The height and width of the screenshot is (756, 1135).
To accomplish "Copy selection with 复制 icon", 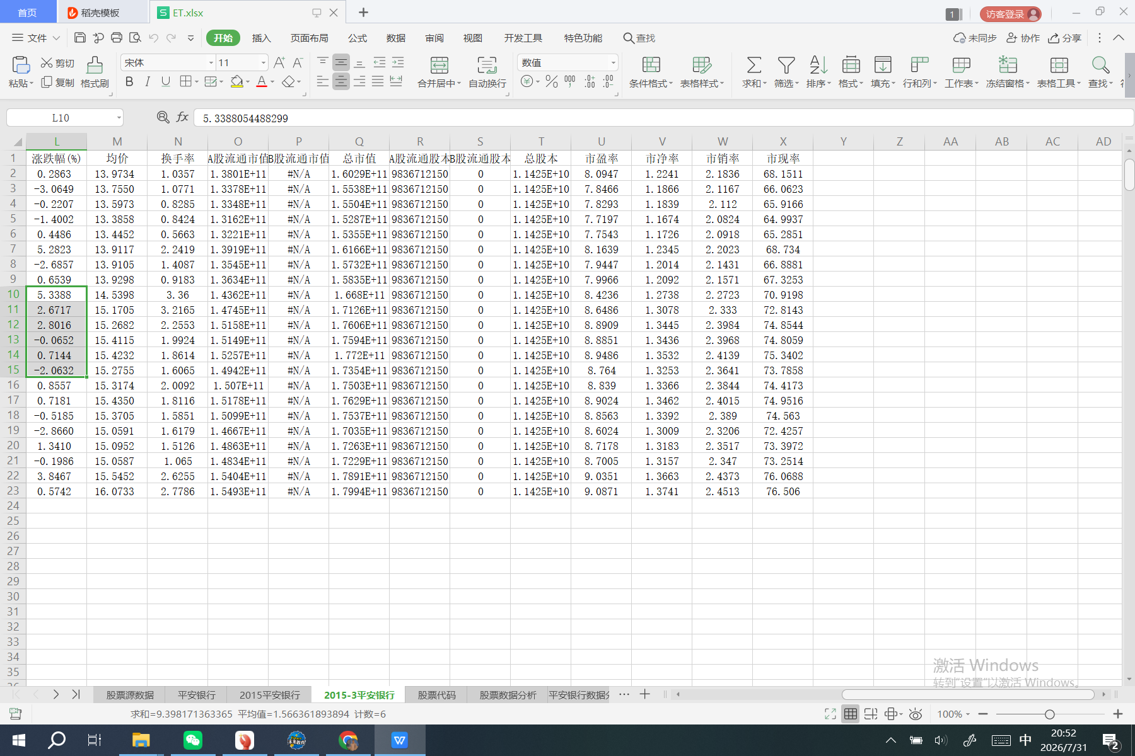I will coord(47,83).
